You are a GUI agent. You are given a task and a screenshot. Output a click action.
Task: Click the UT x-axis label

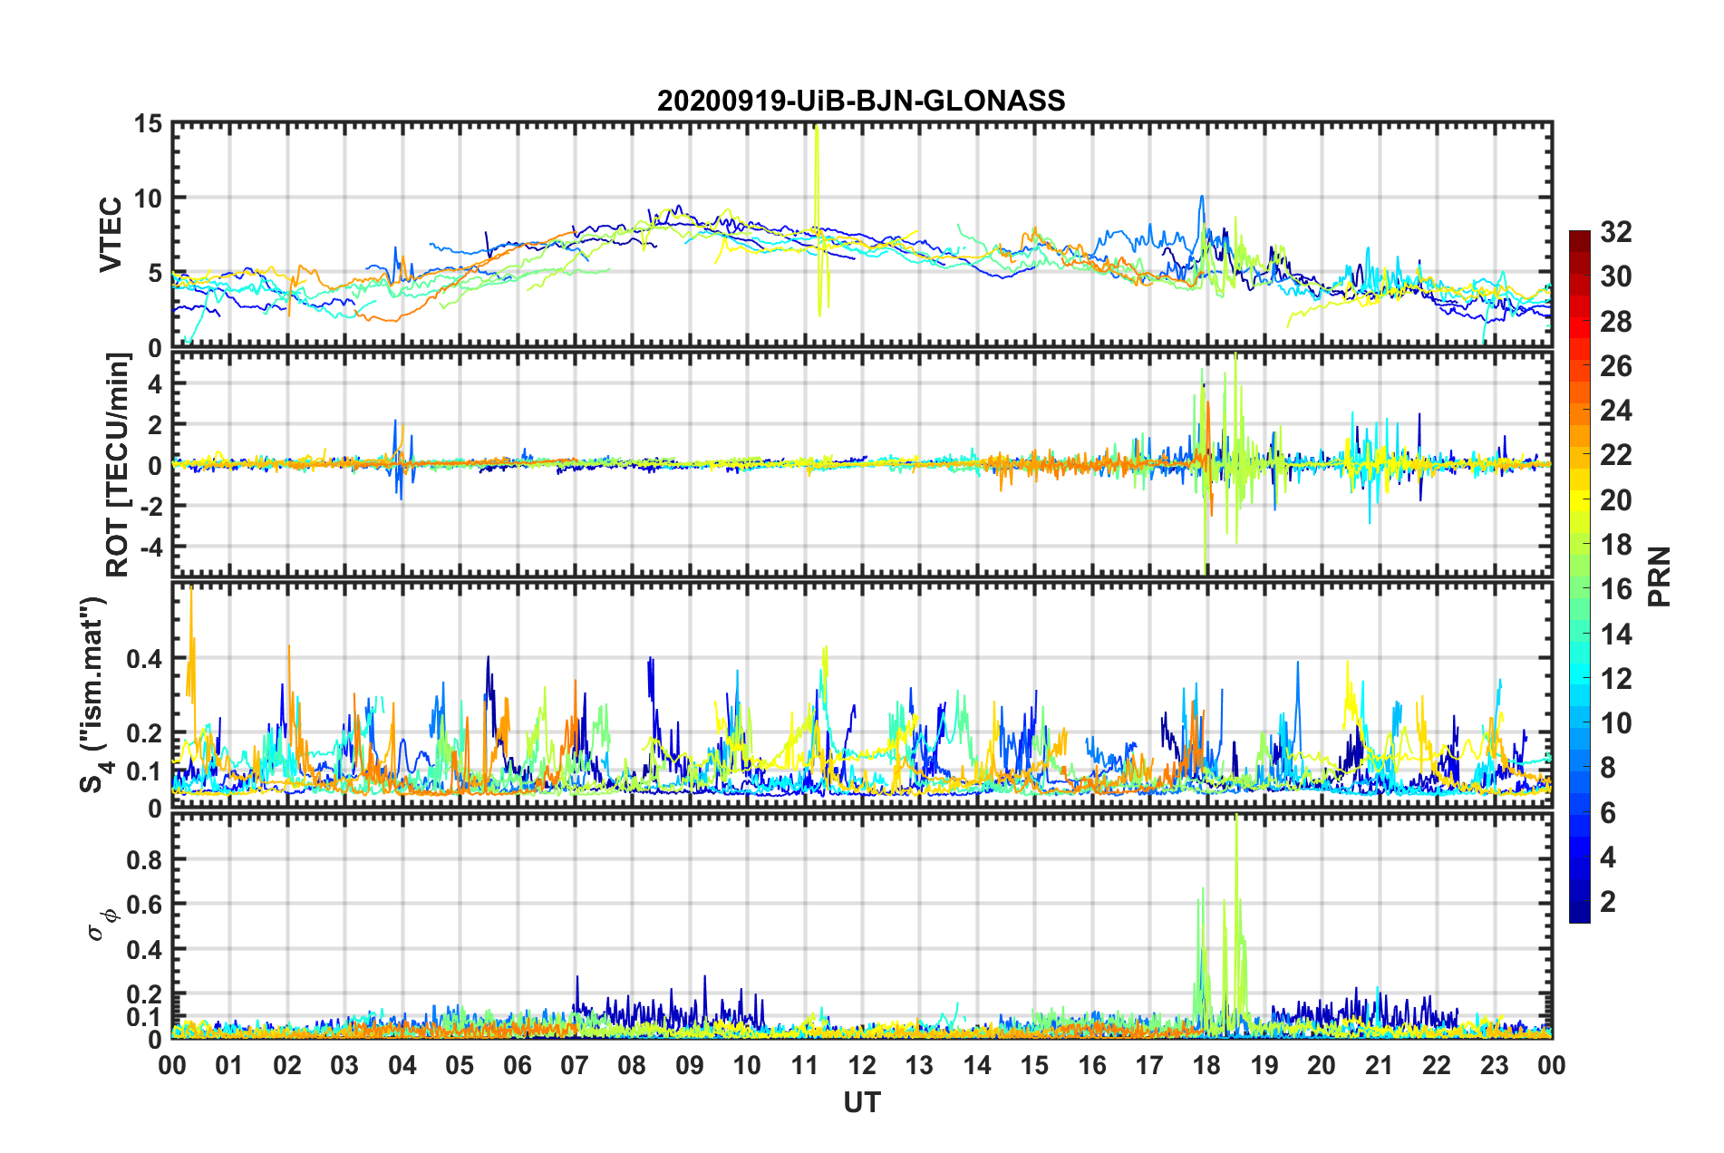[861, 1101]
